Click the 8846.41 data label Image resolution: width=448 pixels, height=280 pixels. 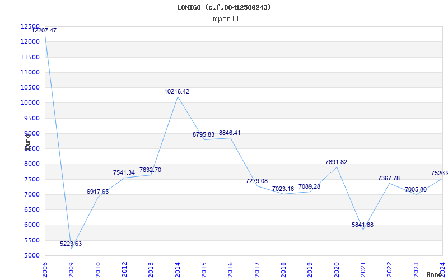click(230, 133)
